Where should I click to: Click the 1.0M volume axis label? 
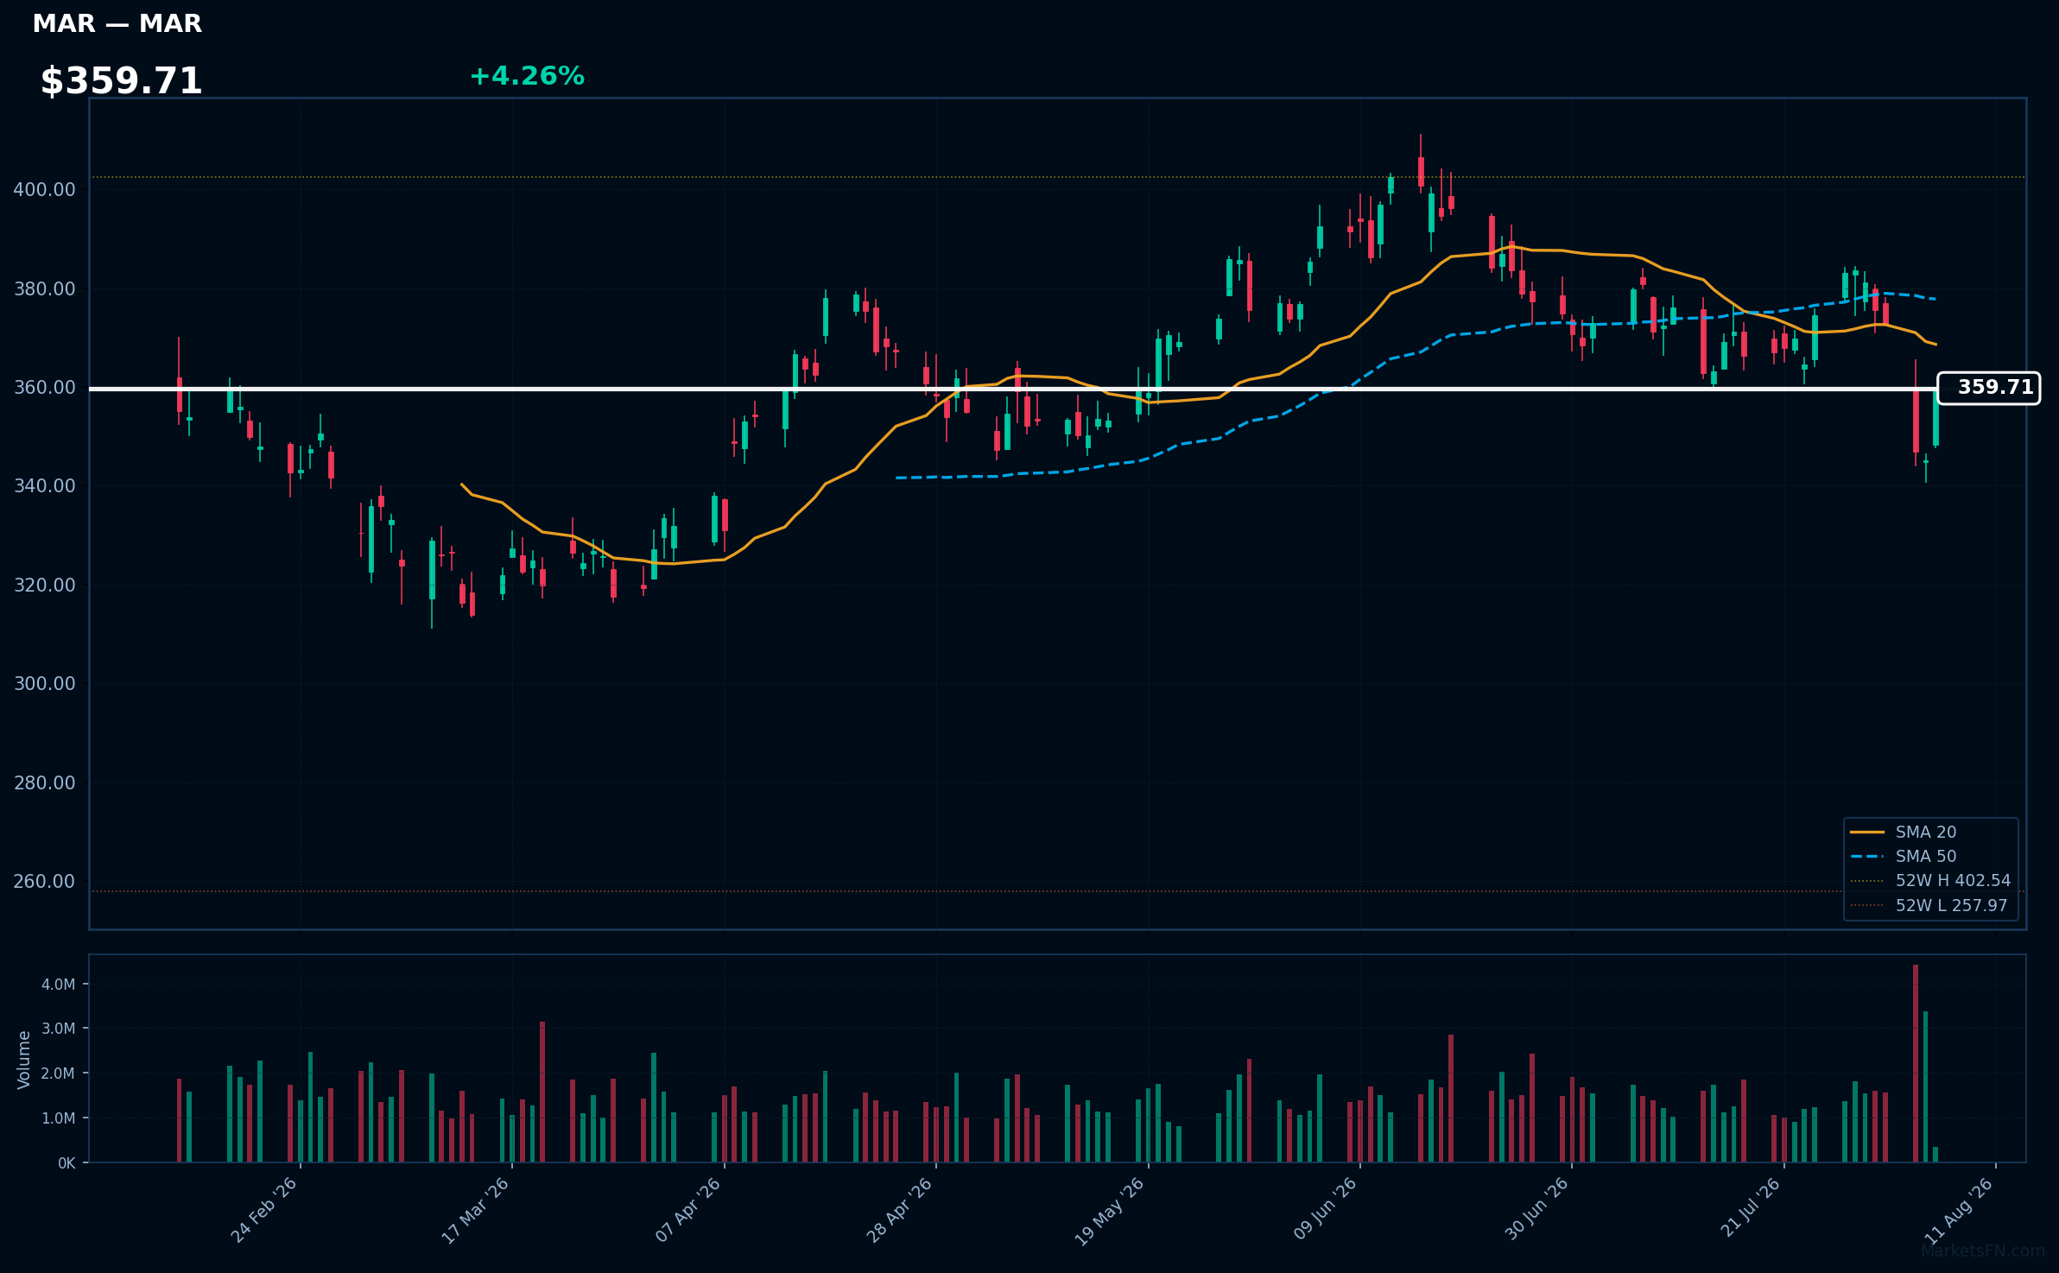point(59,1118)
